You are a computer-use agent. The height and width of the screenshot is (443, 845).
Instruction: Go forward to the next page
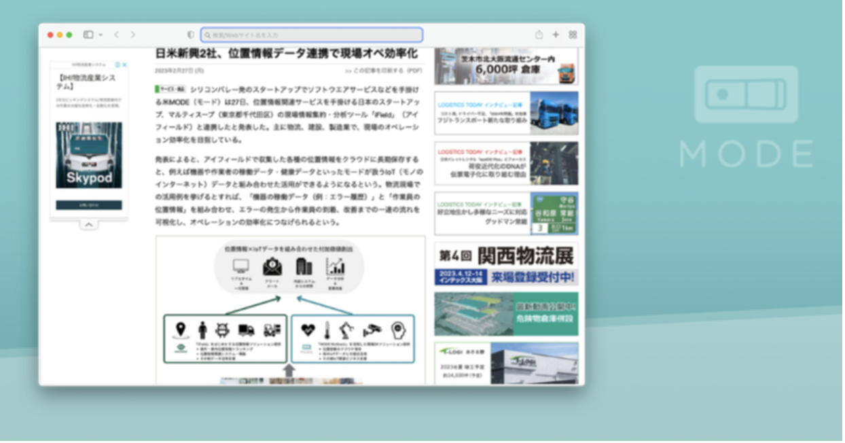tap(132, 35)
